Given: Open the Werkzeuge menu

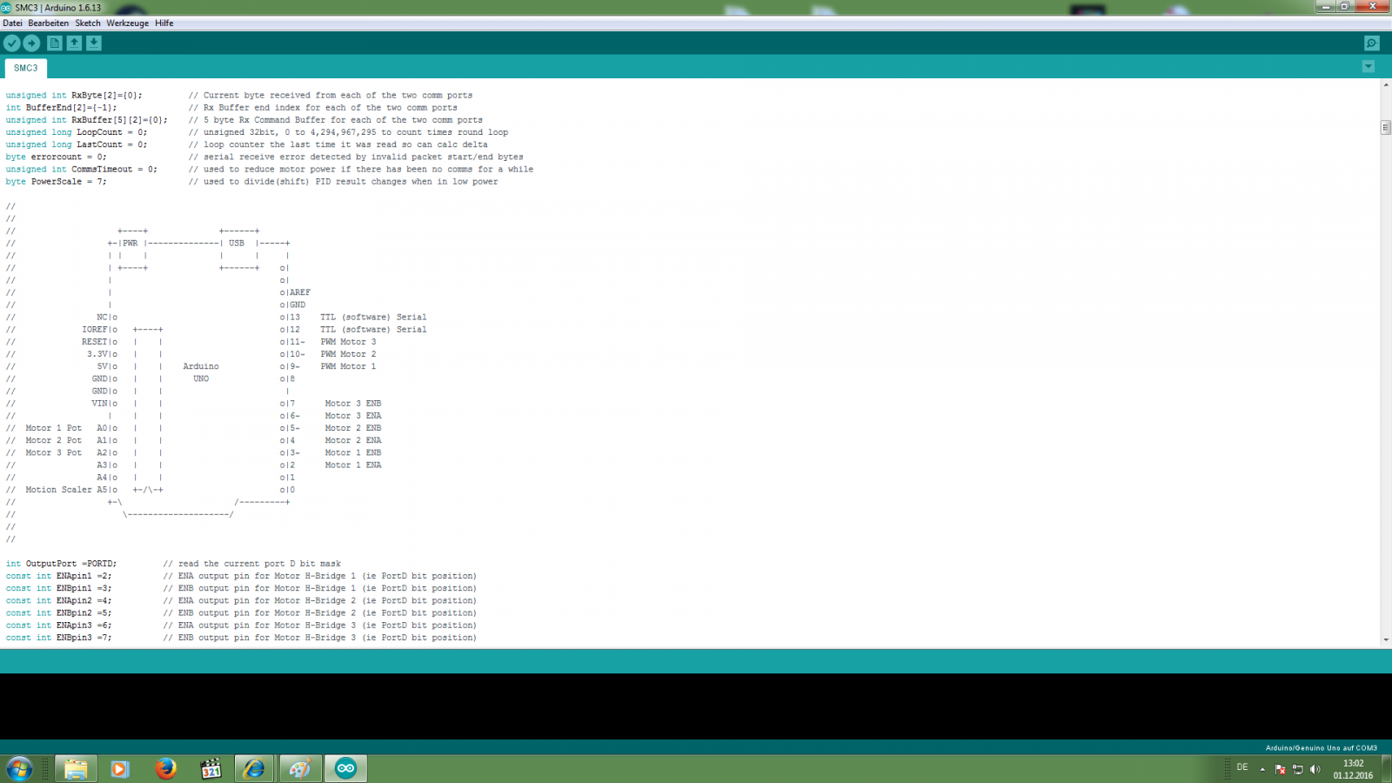Looking at the screenshot, I should (127, 23).
